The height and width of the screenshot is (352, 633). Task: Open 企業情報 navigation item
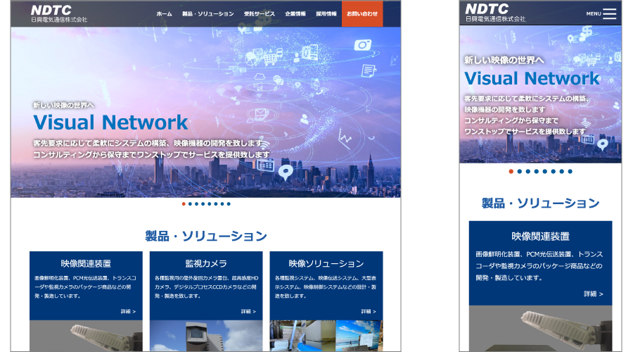pos(295,14)
